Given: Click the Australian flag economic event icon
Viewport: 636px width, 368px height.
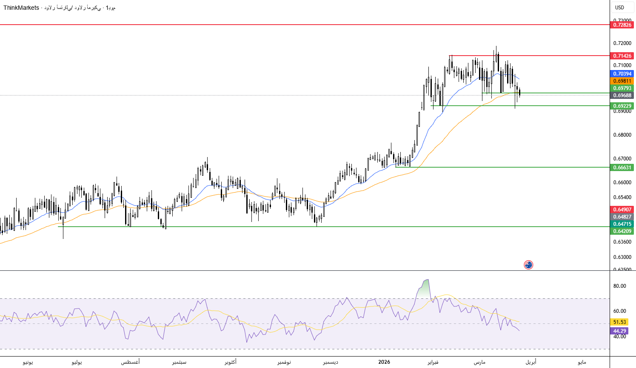Looking at the screenshot, I should click(528, 265).
